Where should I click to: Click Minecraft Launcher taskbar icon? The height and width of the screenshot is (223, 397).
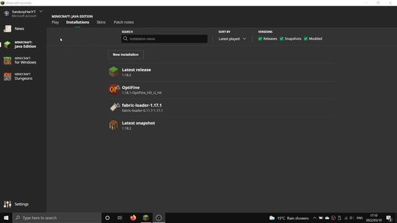pos(146,217)
